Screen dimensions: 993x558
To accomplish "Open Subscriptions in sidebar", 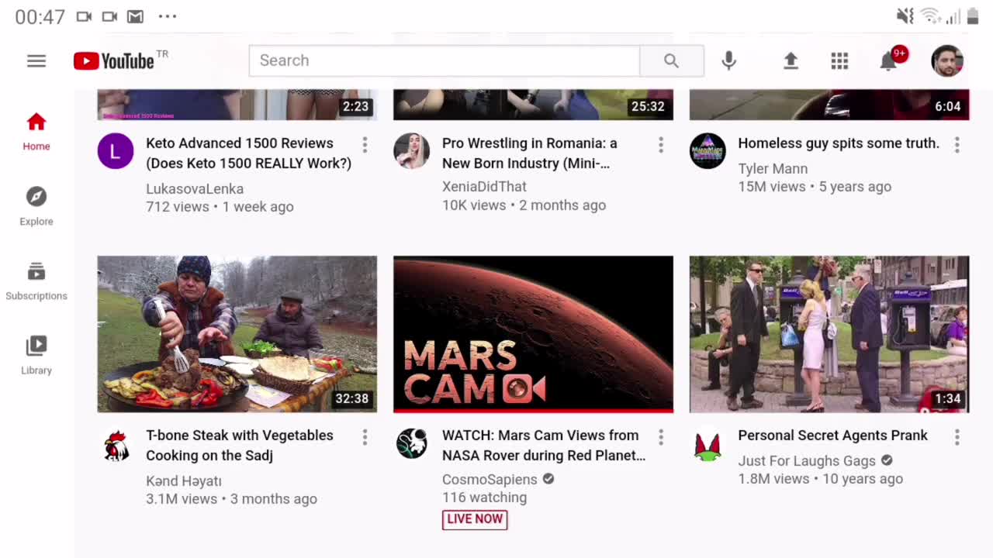I will click(36, 281).
